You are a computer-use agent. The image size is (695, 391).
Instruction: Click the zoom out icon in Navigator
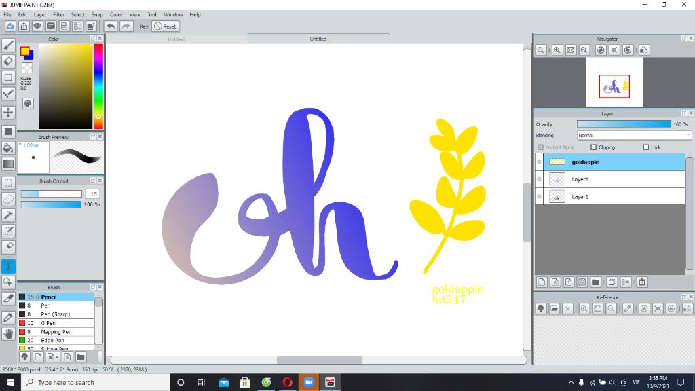coord(584,50)
